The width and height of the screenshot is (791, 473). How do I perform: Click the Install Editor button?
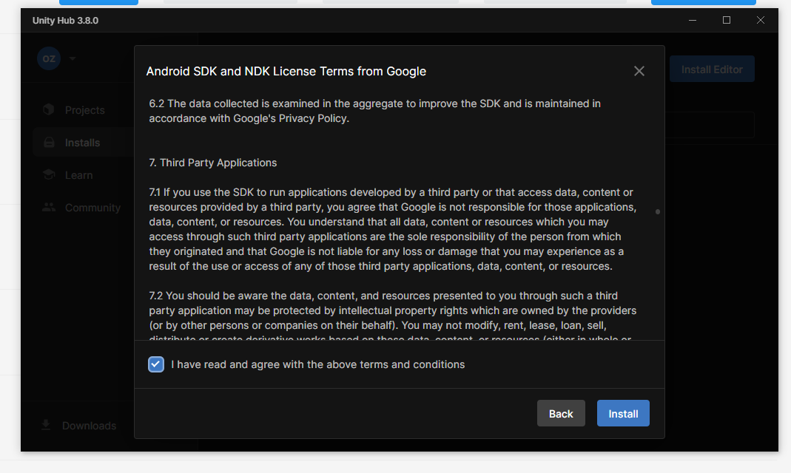coord(712,69)
